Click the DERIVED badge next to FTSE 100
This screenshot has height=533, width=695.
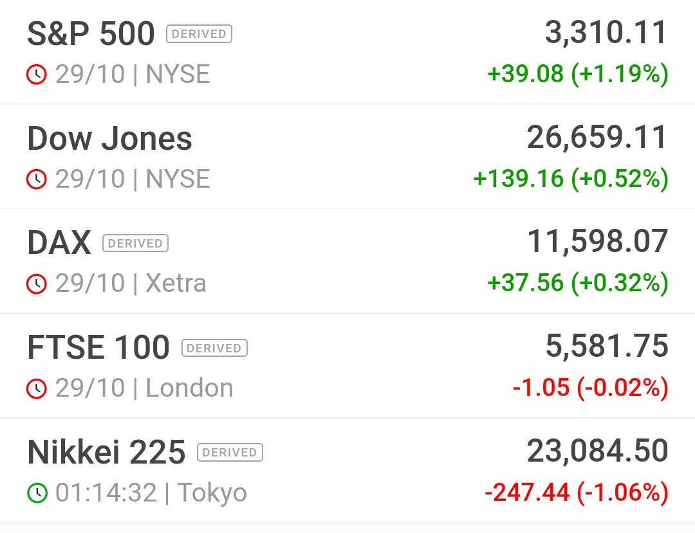click(x=214, y=348)
